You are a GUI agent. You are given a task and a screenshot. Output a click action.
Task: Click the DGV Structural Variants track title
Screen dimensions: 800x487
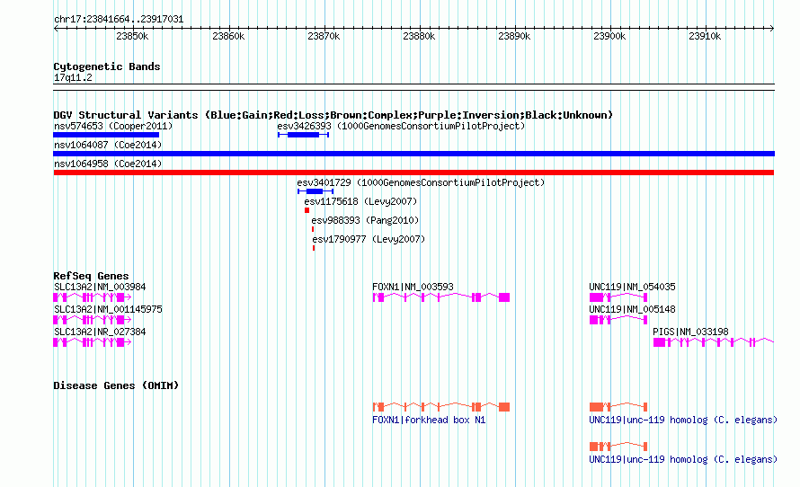tap(333, 115)
